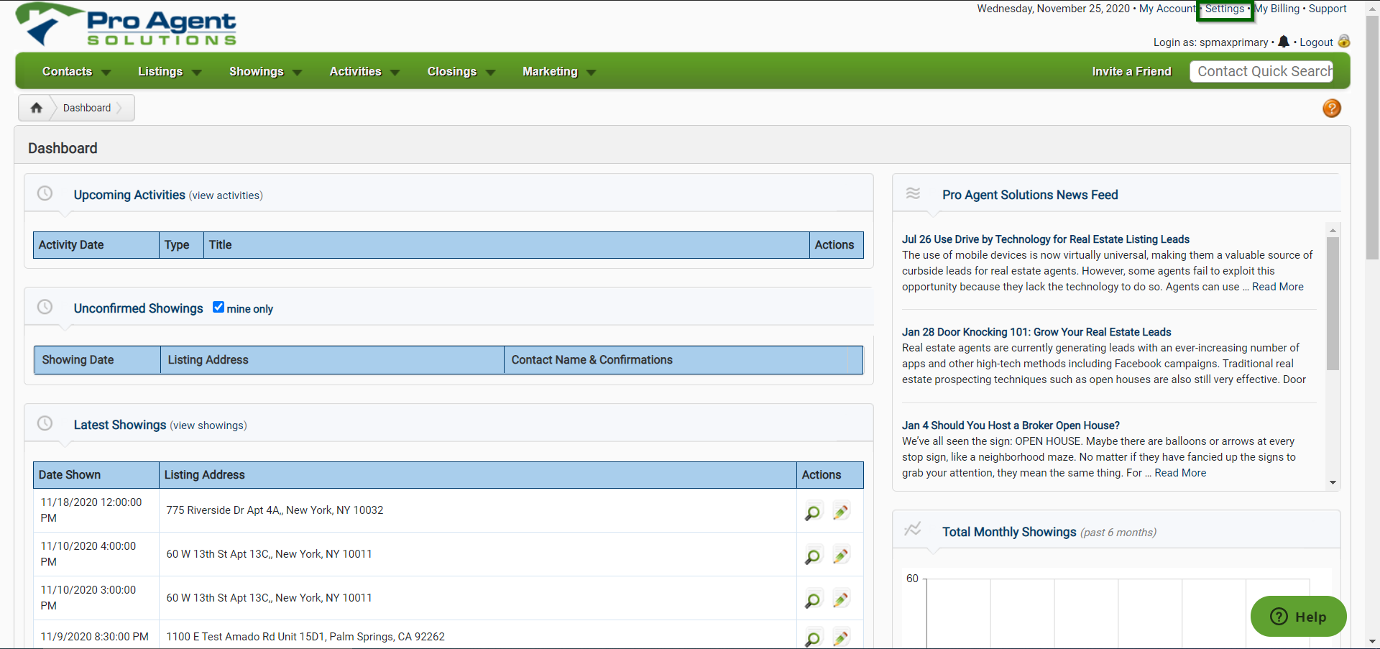Open the Listings menu

(x=160, y=71)
